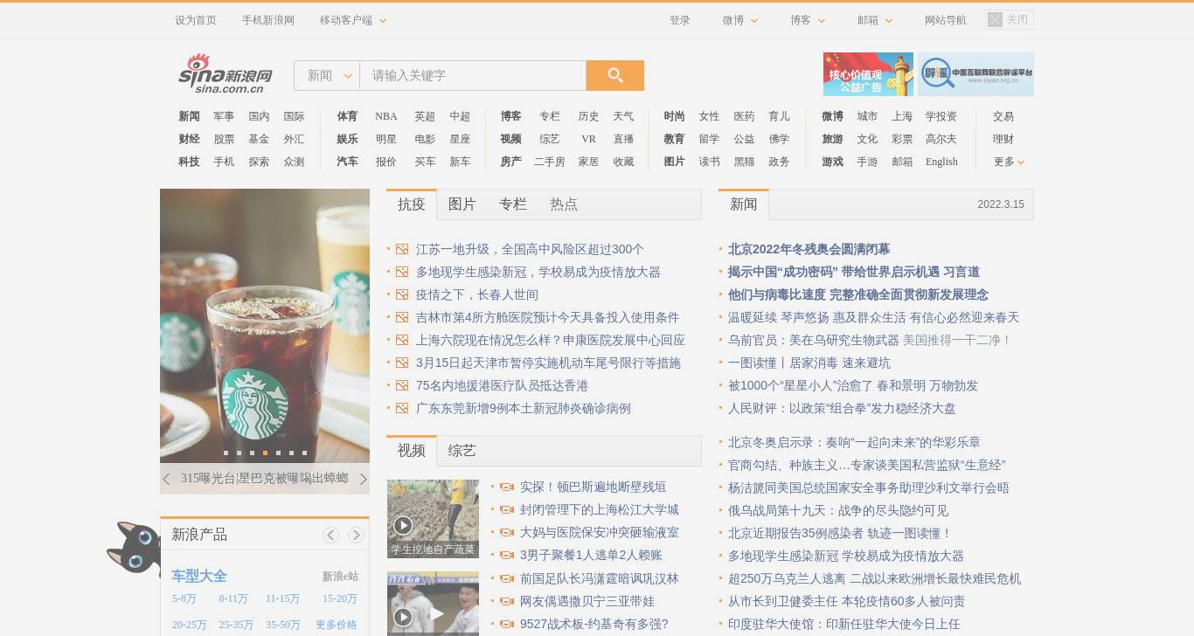Open 俄乌战局第十九天 news article
The width and height of the screenshot is (1194, 636).
(x=837, y=510)
